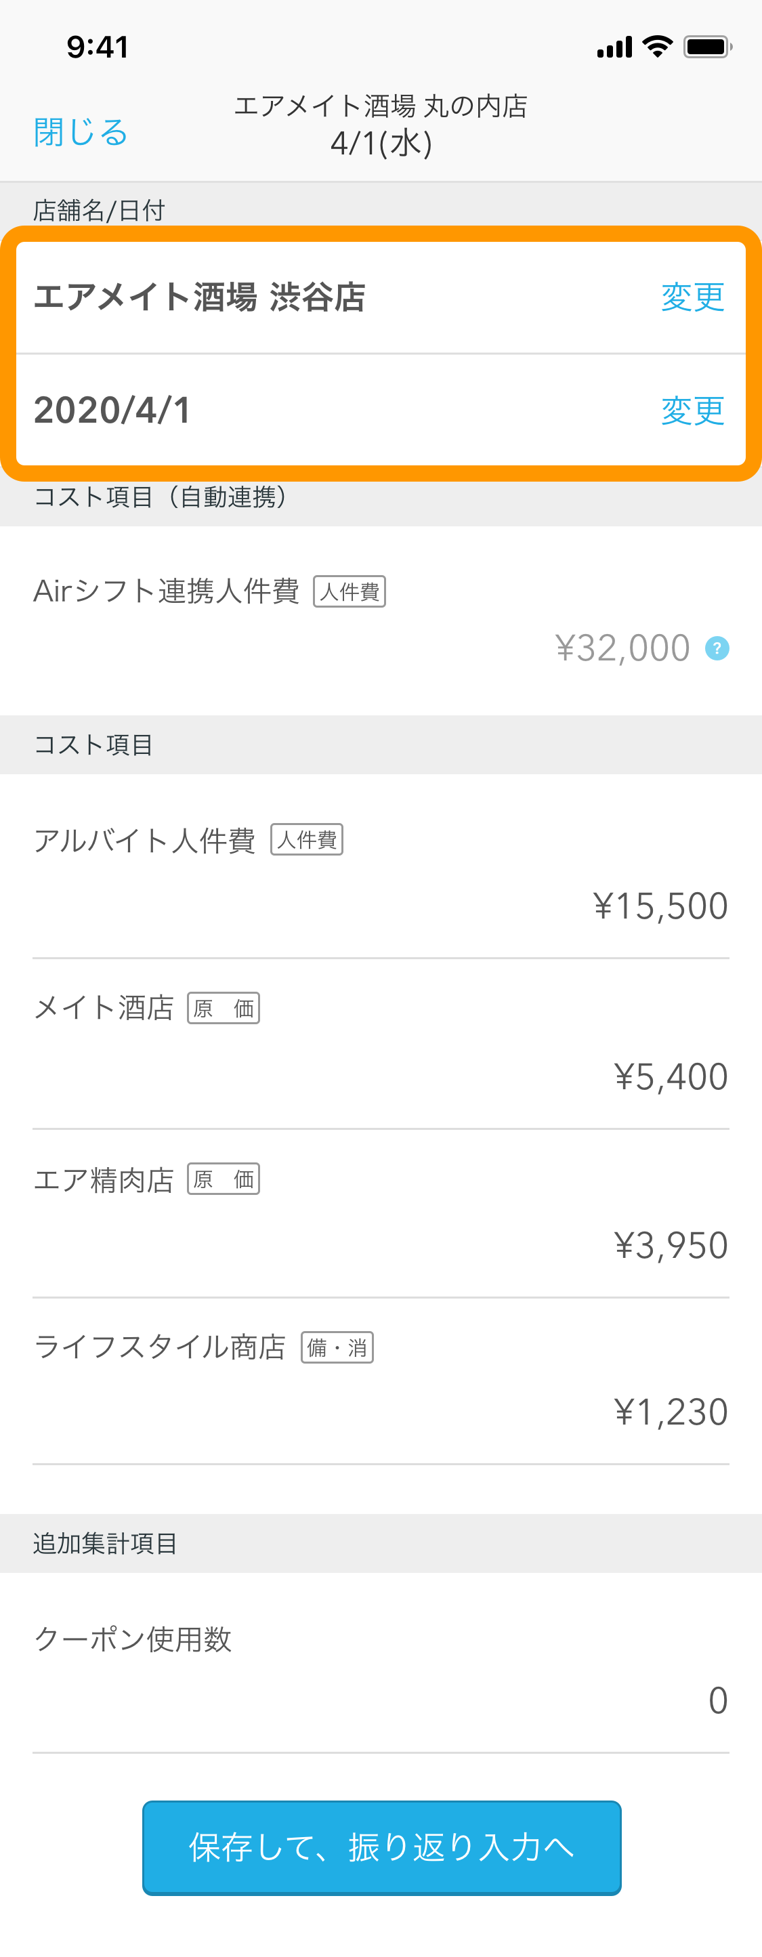762x1957 pixels.
Task: Tap the Wi-Fi icon in status bar
Action: (657, 46)
